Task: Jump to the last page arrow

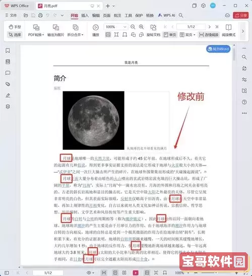Action: coord(217,27)
